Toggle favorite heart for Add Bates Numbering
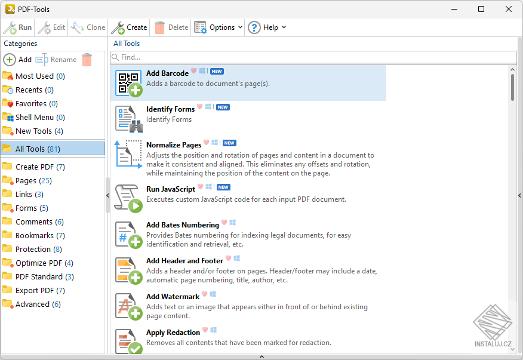Viewport: 523px width, 360px height. 224,222
